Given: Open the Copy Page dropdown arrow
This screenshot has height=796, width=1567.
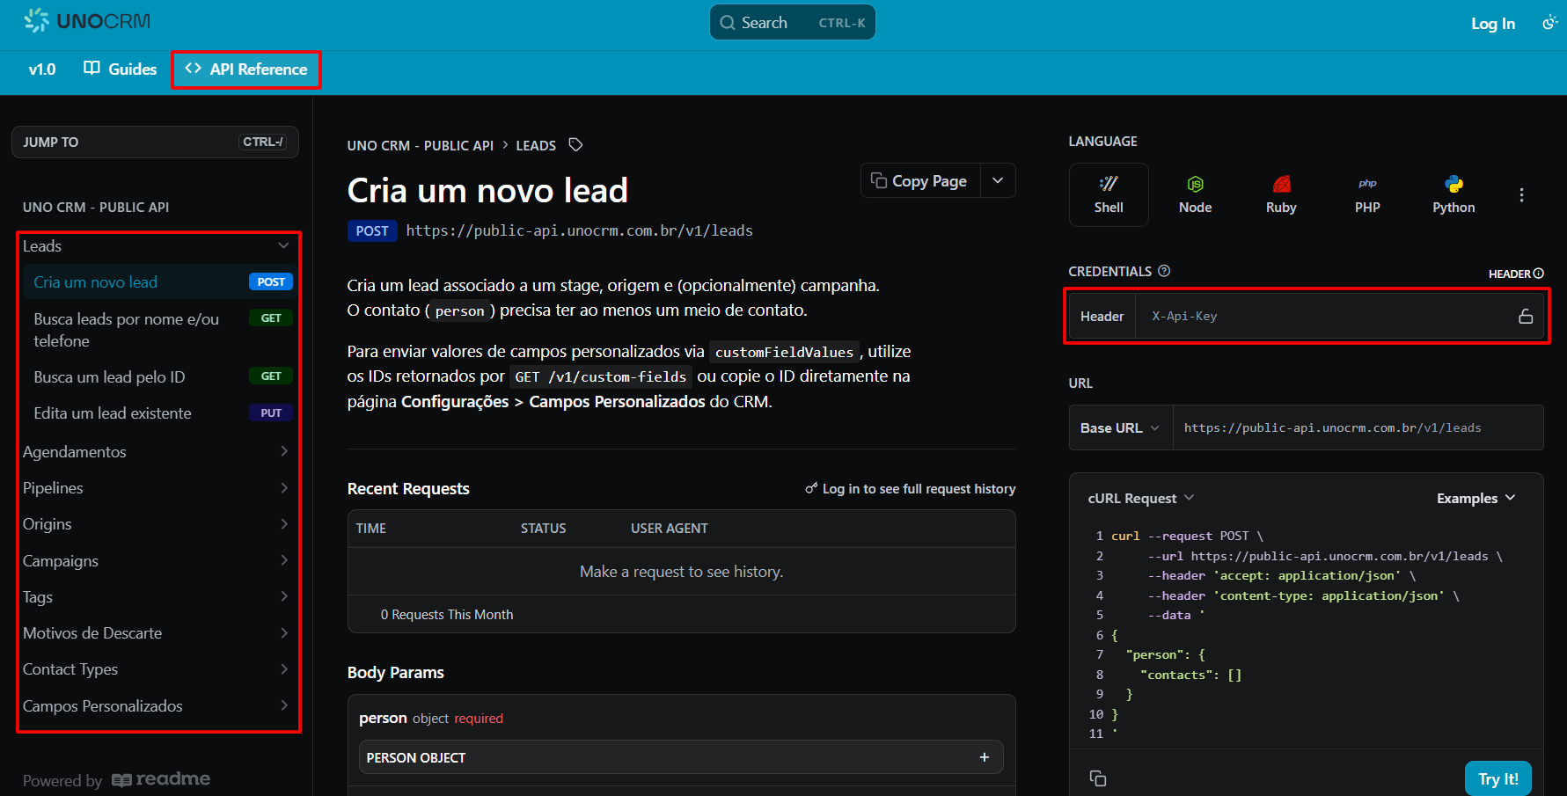Looking at the screenshot, I should pos(998,180).
